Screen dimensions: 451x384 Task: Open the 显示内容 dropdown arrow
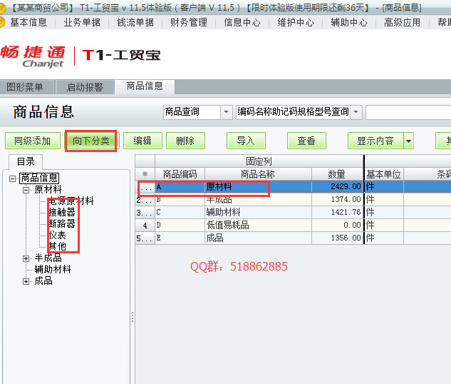point(408,141)
